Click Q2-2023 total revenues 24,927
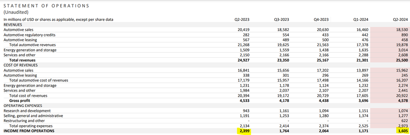Screen dimensions: 410x135 [x=243, y=60]
